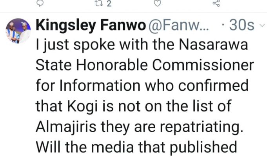Like the tweet with heart icon
267x157 pixels.
[157, 3]
